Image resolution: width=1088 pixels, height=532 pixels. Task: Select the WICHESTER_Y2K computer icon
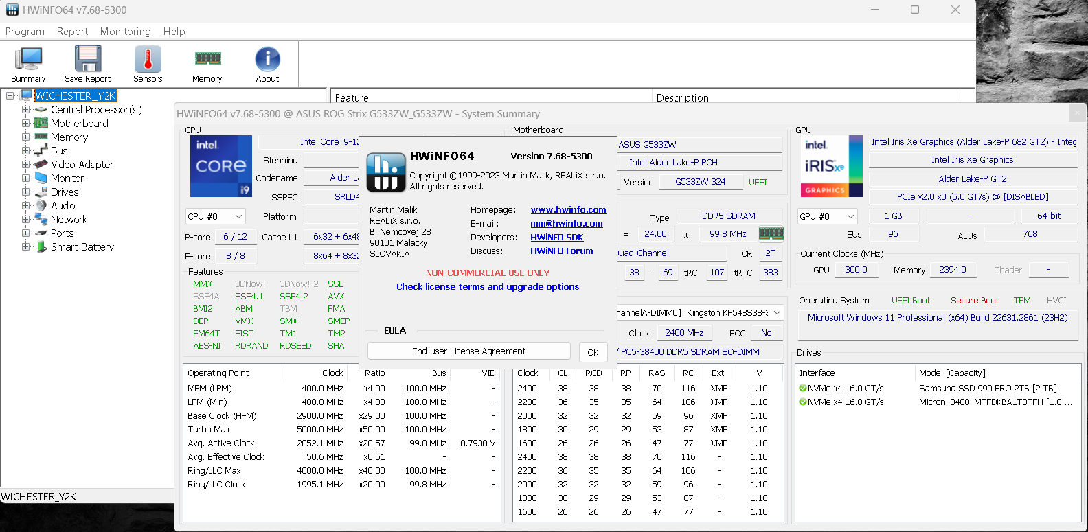point(26,95)
